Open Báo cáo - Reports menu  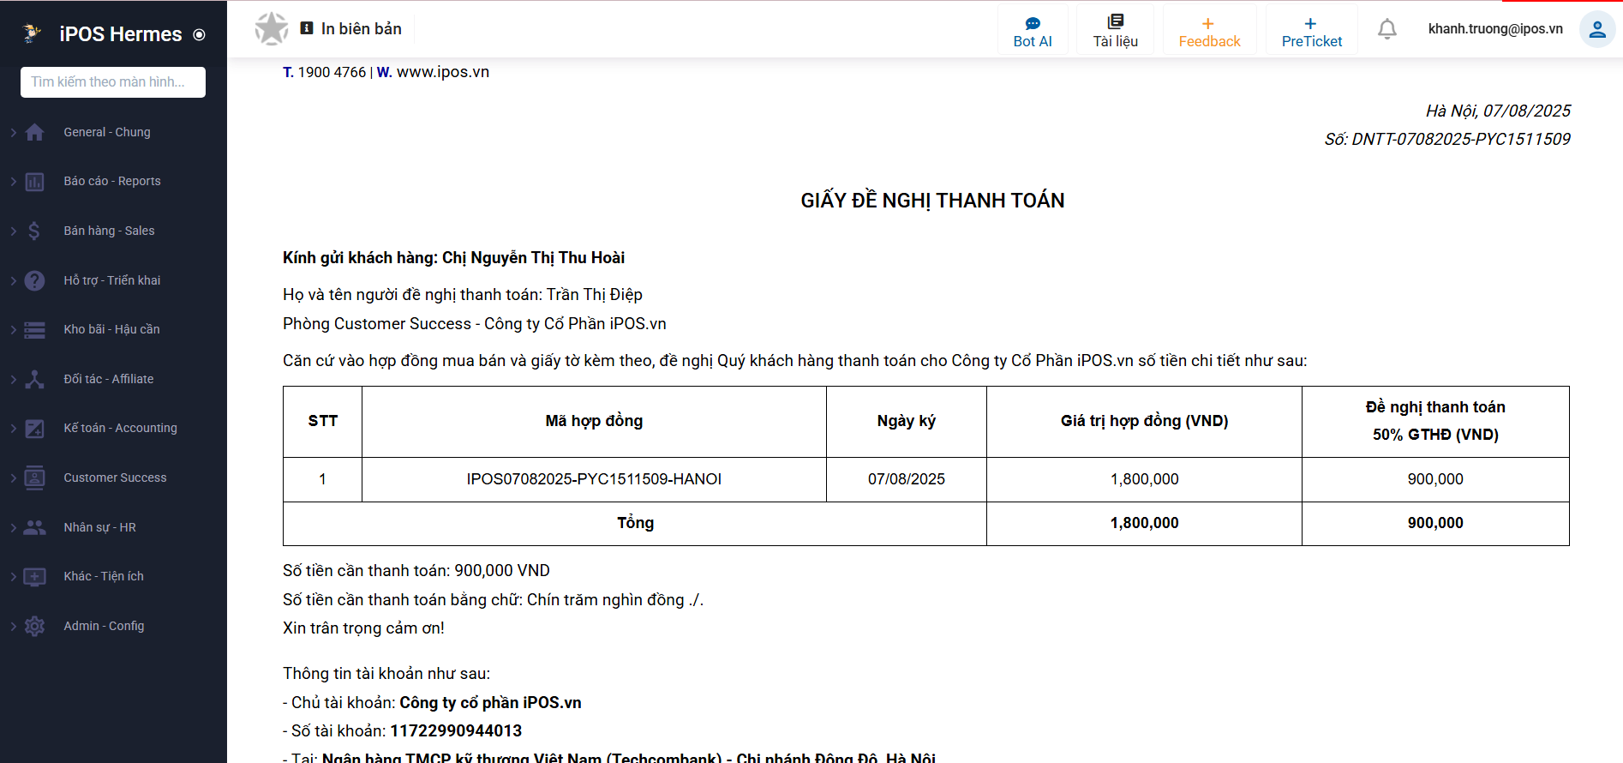pos(113,182)
